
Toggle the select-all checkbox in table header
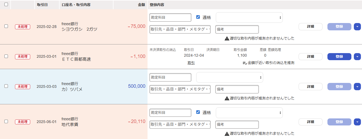[x=6, y=4]
